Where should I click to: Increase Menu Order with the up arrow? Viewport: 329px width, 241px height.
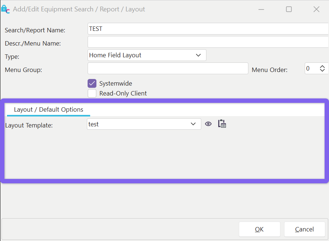(322, 66)
